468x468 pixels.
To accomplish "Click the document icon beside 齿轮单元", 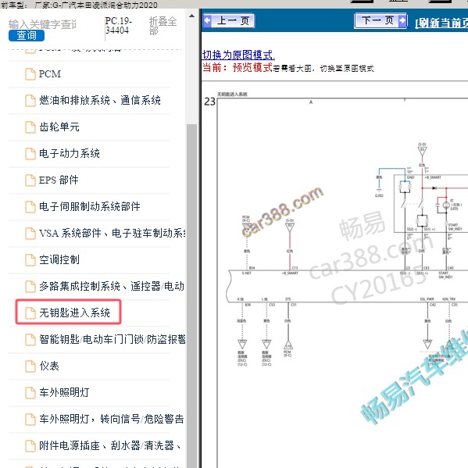I will pyautogui.click(x=30, y=127).
